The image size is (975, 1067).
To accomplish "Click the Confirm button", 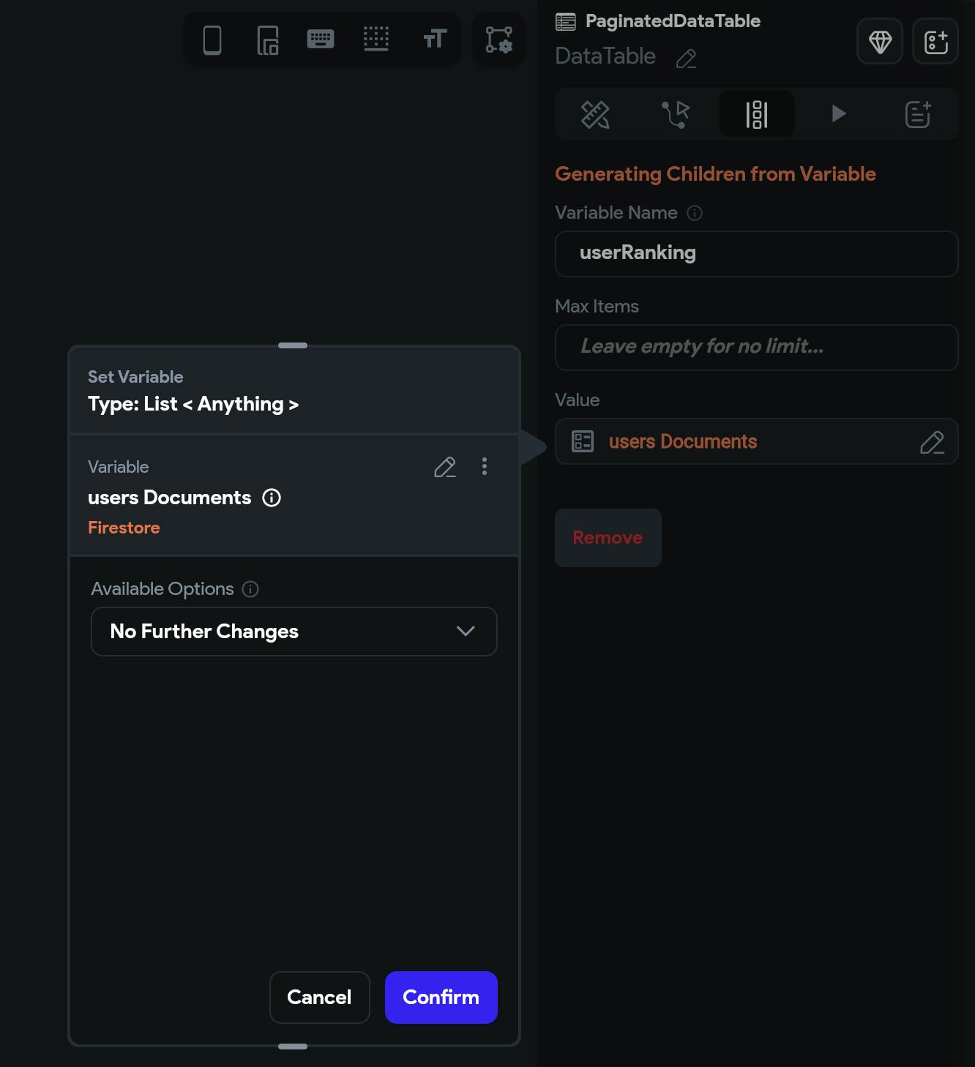I will pyautogui.click(x=441, y=997).
